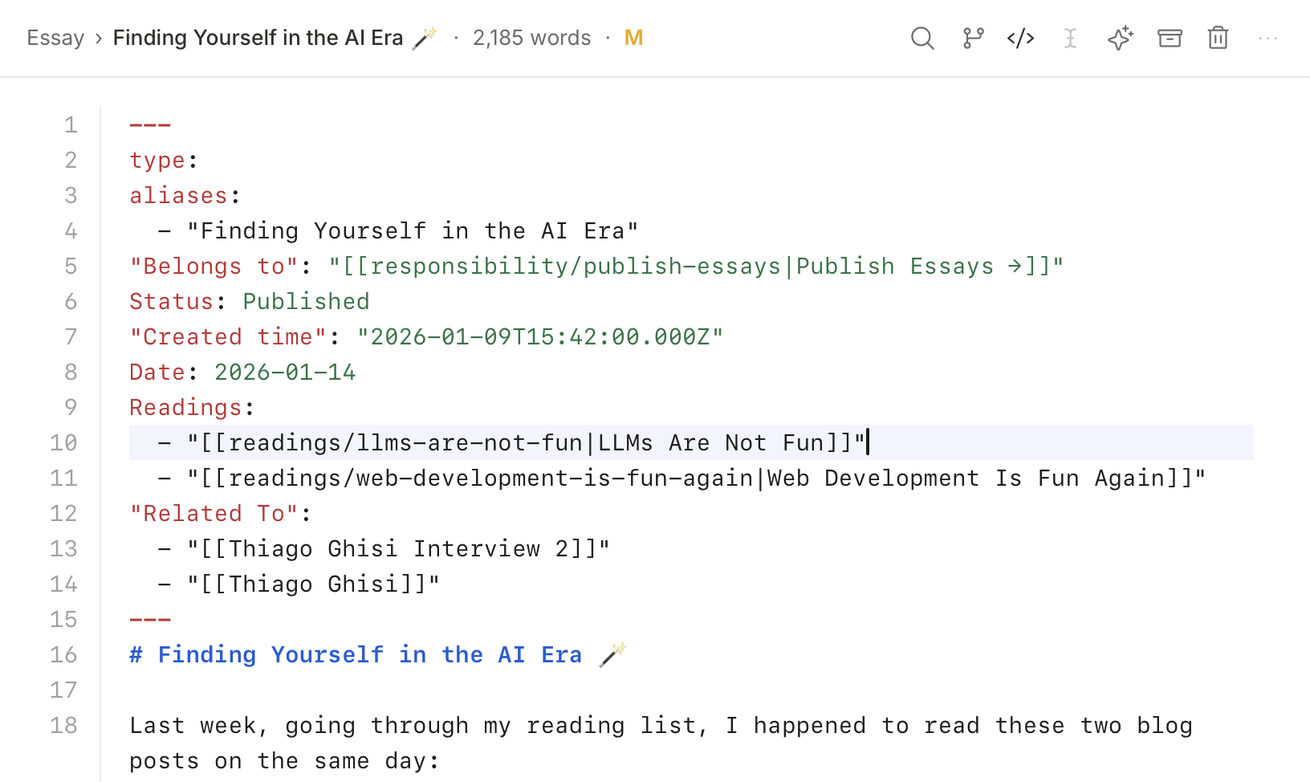This screenshot has width=1310, height=782.
Task: Open the Essay breadcrumb link
Action: (55, 38)
